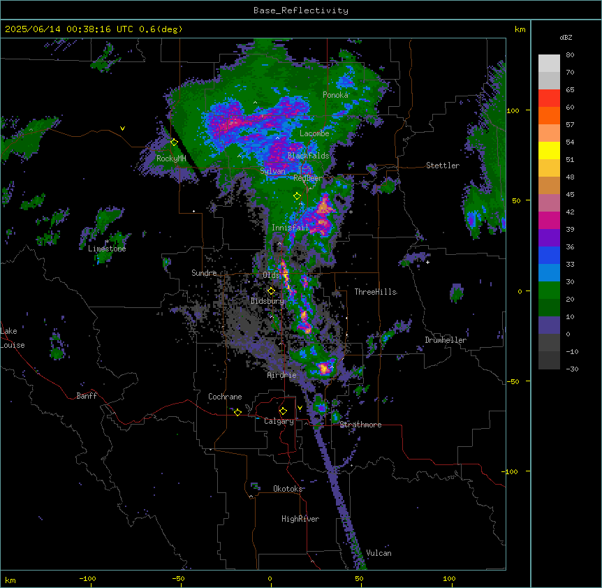Click the km label at the top right
This screenshot has height=588, width=602.
pyautogui.click(x=520, y=29)
